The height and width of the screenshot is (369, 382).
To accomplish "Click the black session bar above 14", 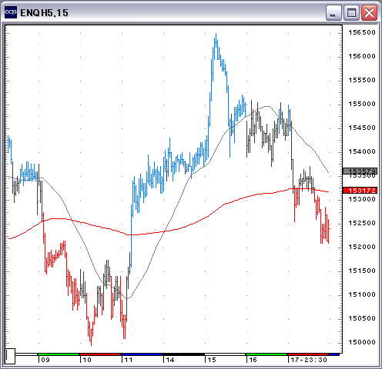I will (183, 354).
